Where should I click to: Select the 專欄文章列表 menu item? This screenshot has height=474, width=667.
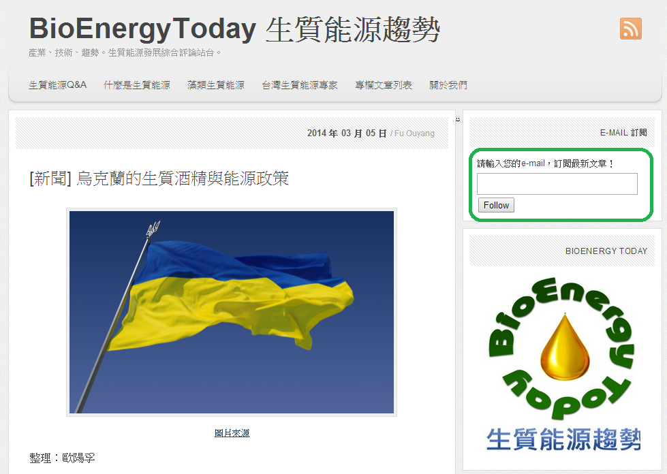click(x=384, y=85)
